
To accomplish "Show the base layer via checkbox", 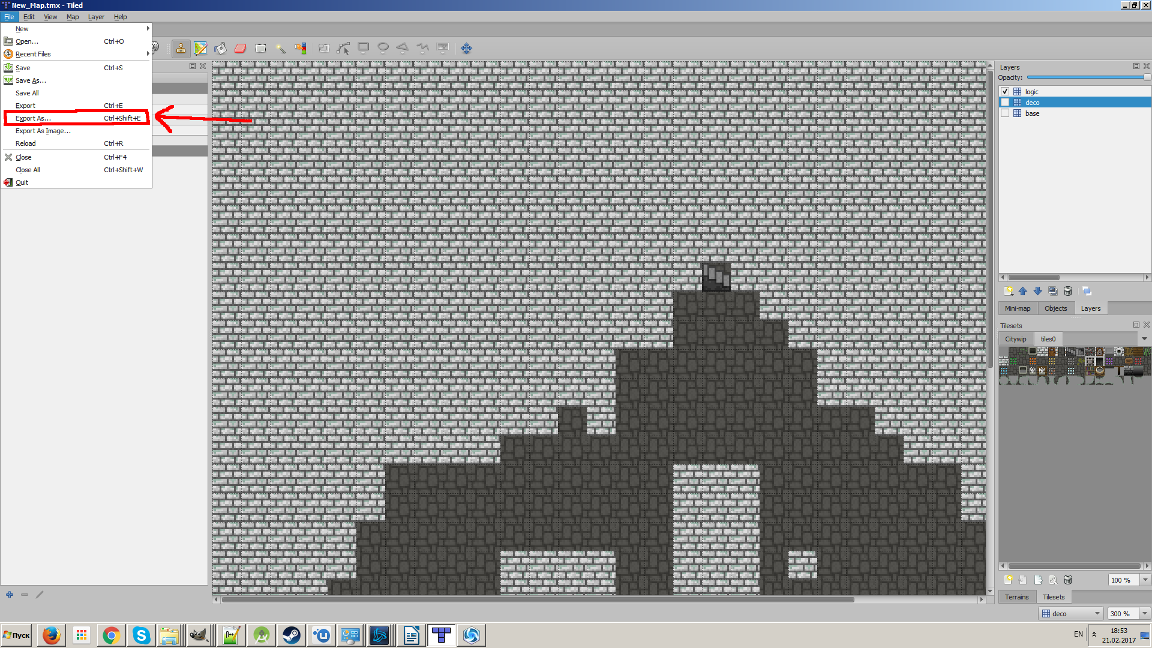I will coord(1005,113).
